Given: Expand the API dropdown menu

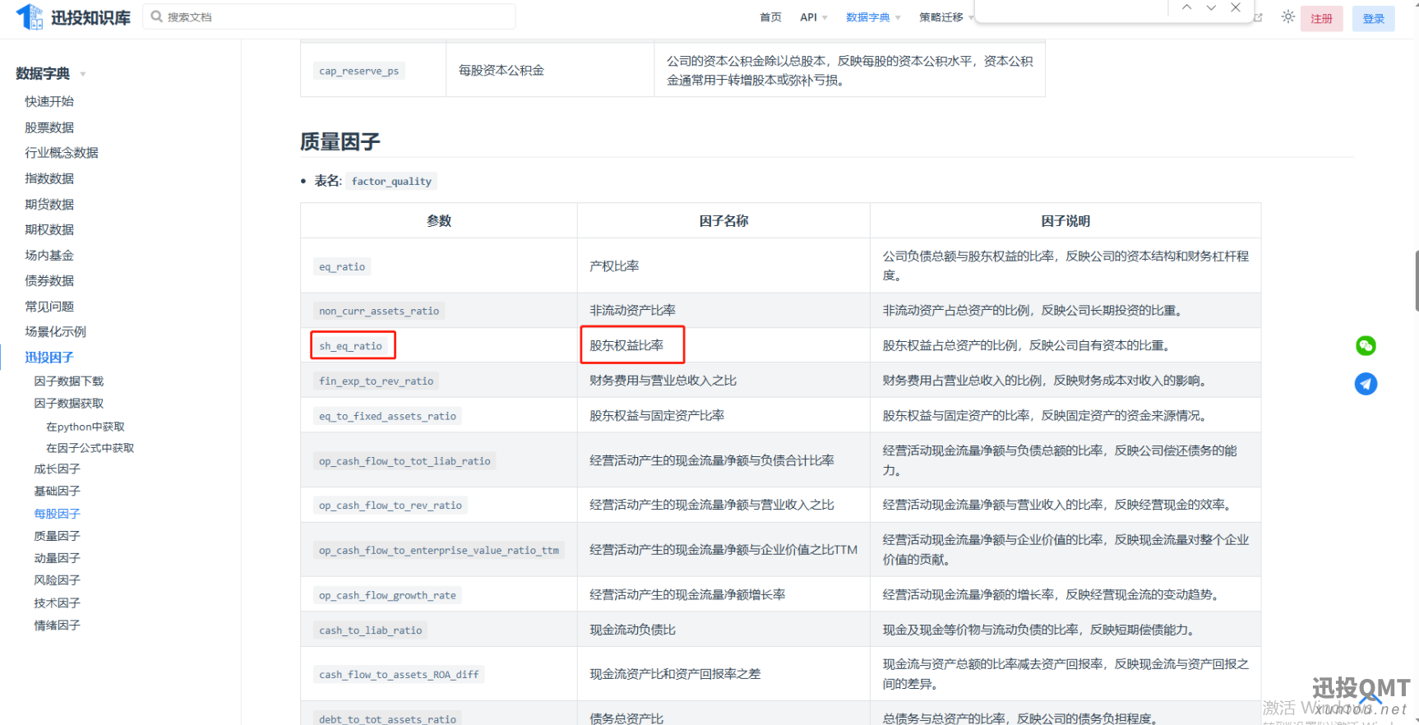Looking at the screenshot, I should pos(813,17).
